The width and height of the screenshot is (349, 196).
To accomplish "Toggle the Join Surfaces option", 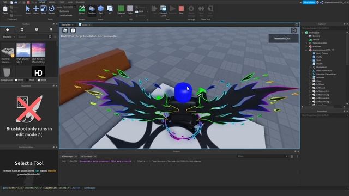I will pos(64,16).
